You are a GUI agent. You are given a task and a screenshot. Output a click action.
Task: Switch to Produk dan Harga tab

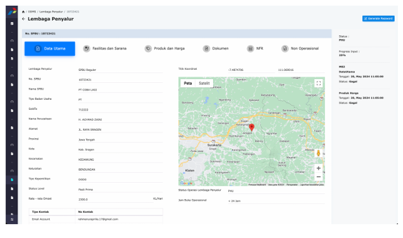pos(165,48)
